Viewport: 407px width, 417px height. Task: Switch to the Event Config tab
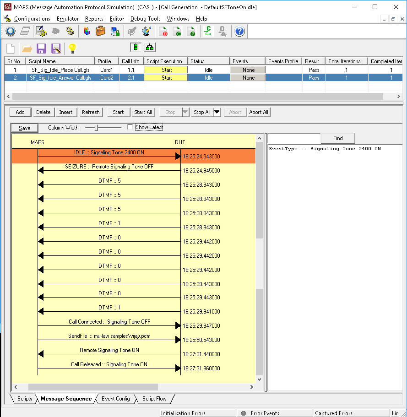coord(115,399)
